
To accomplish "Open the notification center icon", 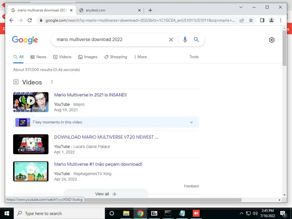I will 283,214.
